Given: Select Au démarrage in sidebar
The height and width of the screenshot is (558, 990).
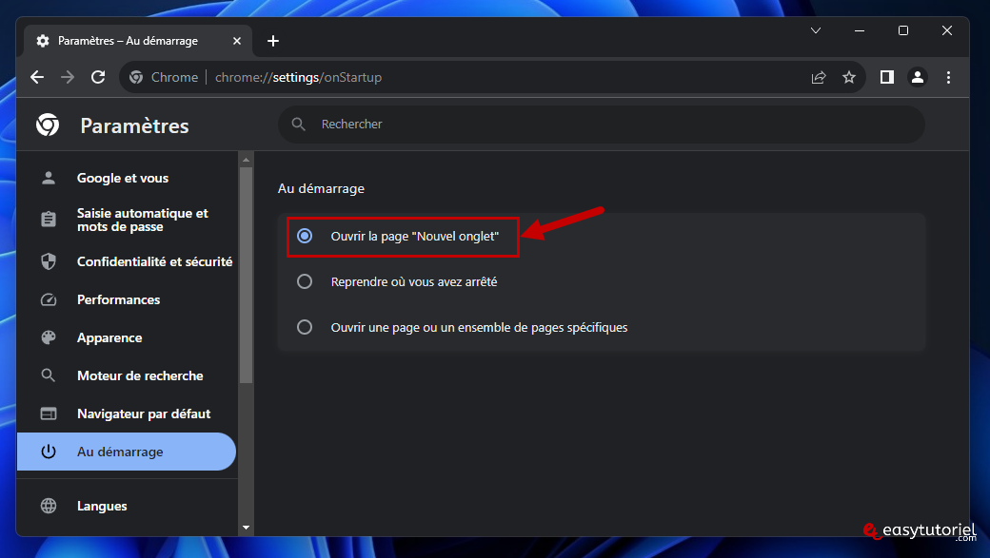Looking at the screenshot, I should click(127, 452).
